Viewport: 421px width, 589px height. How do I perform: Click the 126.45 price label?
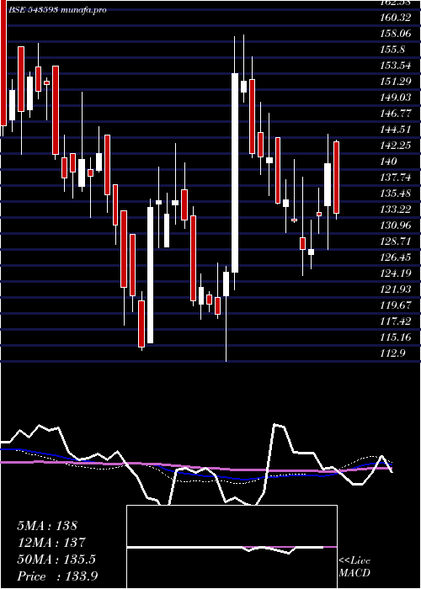tap(396, 257)
